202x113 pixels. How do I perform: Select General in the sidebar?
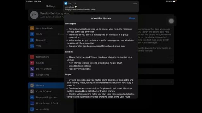click(46, 85)
